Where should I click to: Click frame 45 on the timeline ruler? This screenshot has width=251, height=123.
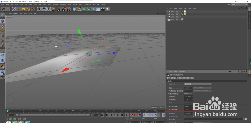point(81,111)
